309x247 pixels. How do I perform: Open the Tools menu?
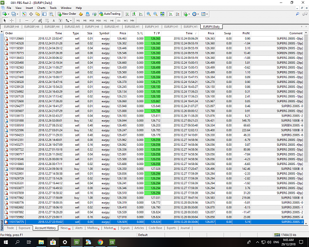pos(53,8)
